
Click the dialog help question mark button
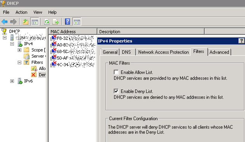(241, 41)
